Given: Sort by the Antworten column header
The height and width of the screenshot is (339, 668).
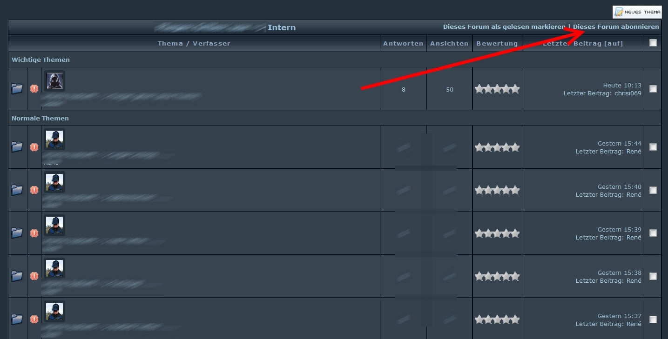Looking at the screenshot, I should tap(403, 44).
